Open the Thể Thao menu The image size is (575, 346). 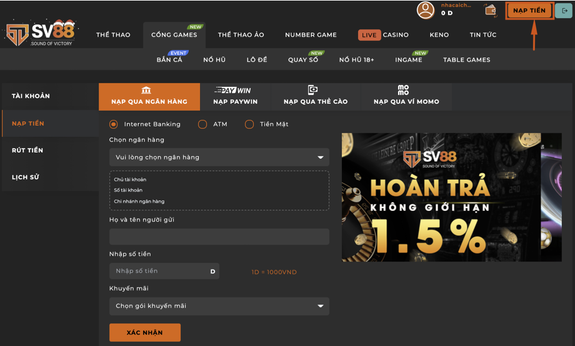click(x=113, y=35)
